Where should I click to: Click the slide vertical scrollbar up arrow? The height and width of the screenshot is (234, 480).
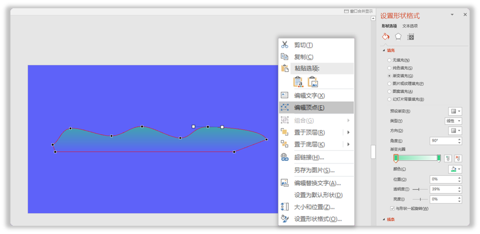tap(373, 19)
